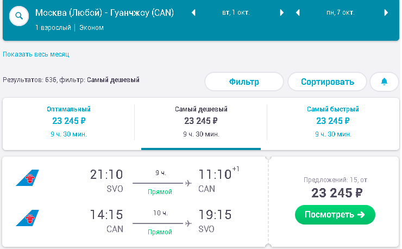
Task: Open the Фильтр button
Action: (244, 82)
